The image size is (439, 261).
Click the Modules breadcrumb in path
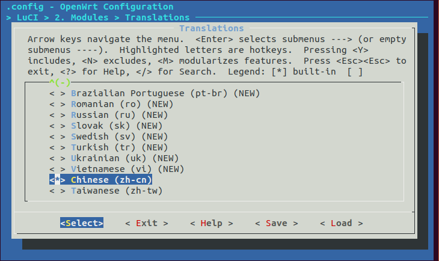tap(90, 17)
